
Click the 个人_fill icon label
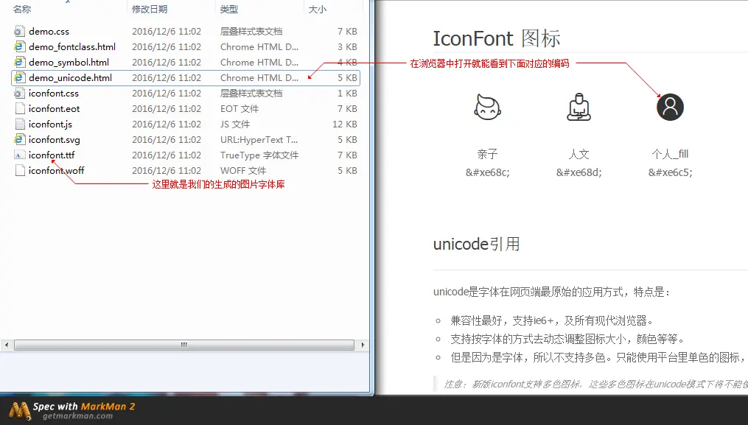click(670, 154)
